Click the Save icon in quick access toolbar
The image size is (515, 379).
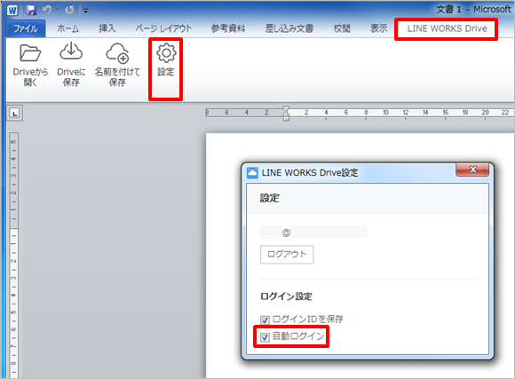(x=31, y=10)
